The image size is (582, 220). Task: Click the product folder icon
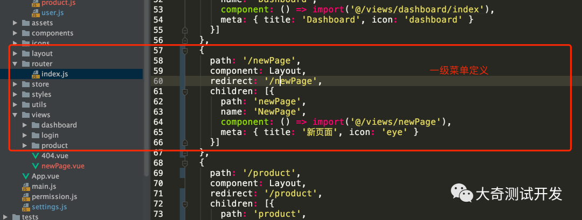point(35,145)
